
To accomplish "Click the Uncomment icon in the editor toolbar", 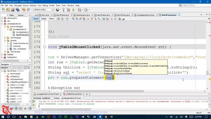I will (123, 19).
